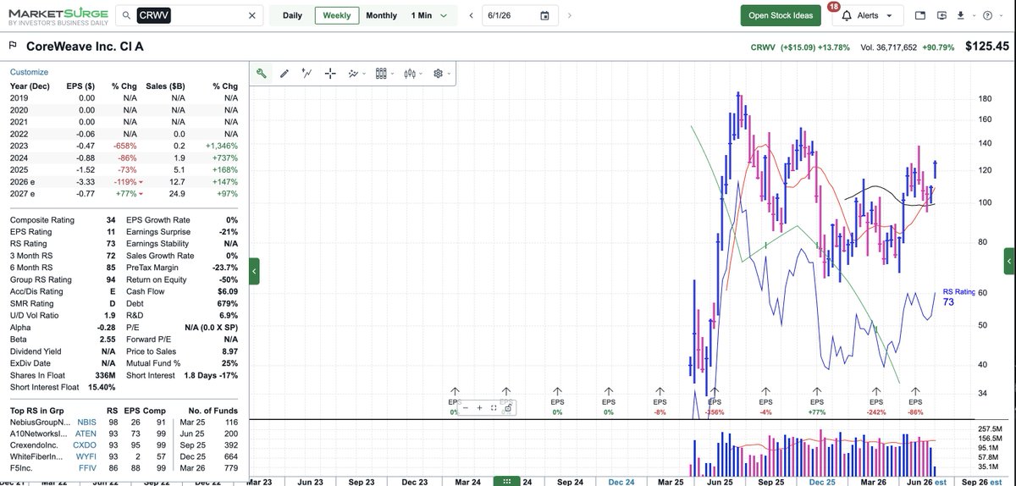
Task: Open the Alerts bell dropdown
Action: click(x=867, y=15)
